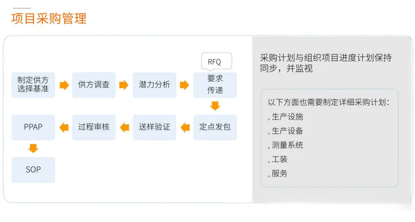The width and height of the screenshot is (415, 222).
Task: Click the 生产设施 bullet item
Action: 287,117
